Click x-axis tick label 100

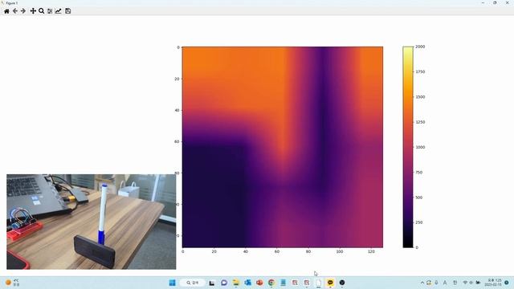(340, 251)
